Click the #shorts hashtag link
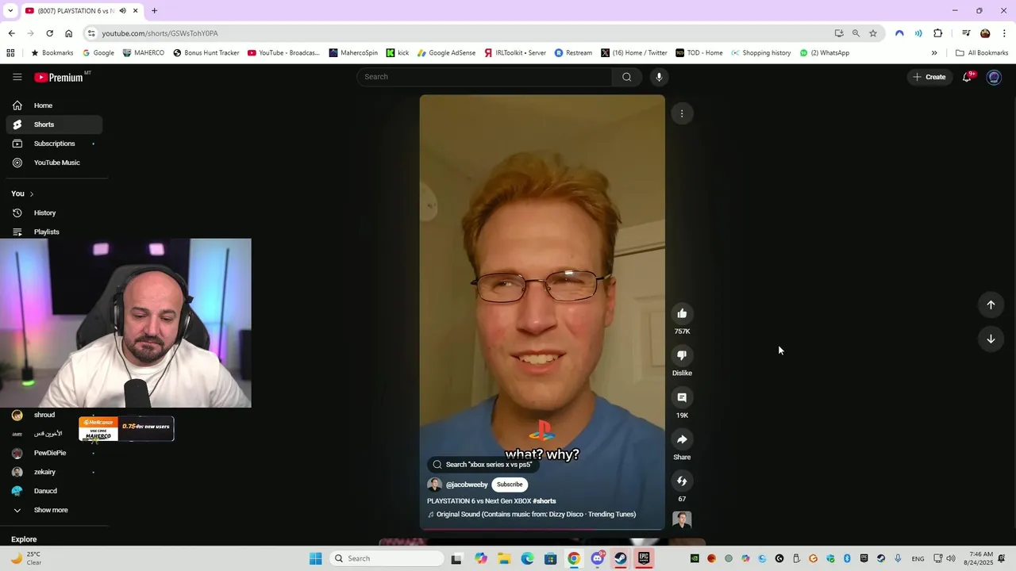 coord(545,501)
